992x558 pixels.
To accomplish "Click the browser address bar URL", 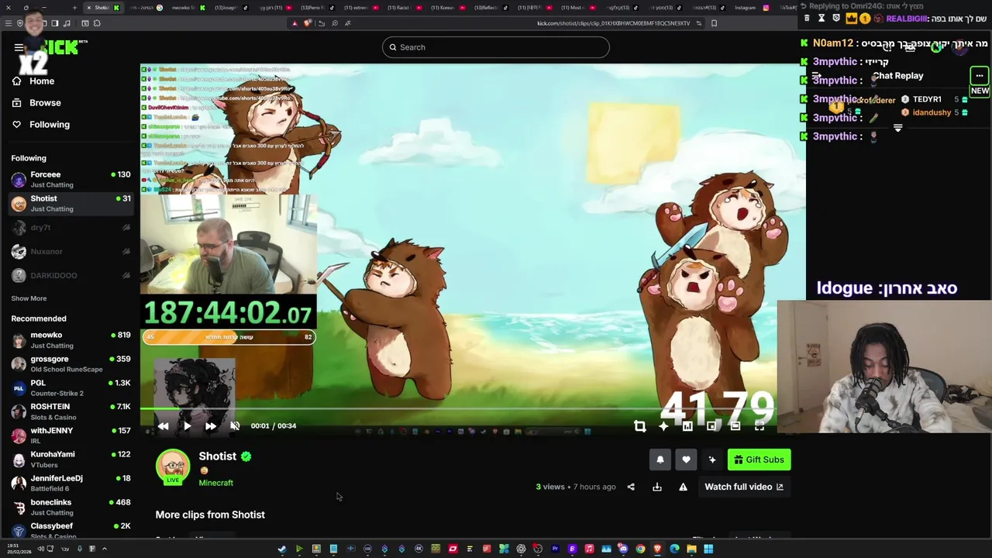I will (612, 23).
